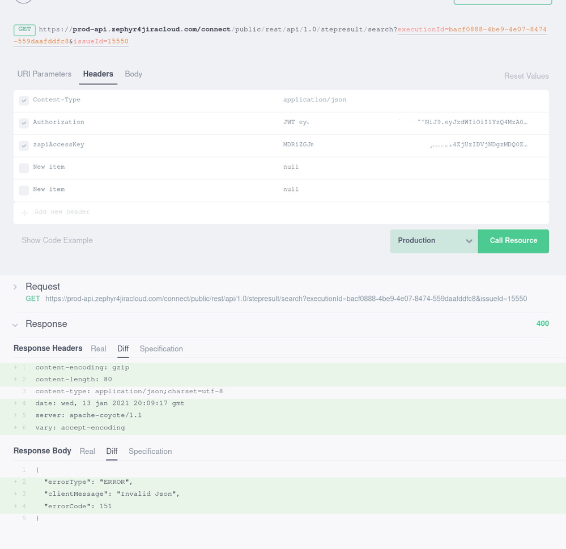
Task: Open the Production environment dropdown
Action: coord(434,241)
